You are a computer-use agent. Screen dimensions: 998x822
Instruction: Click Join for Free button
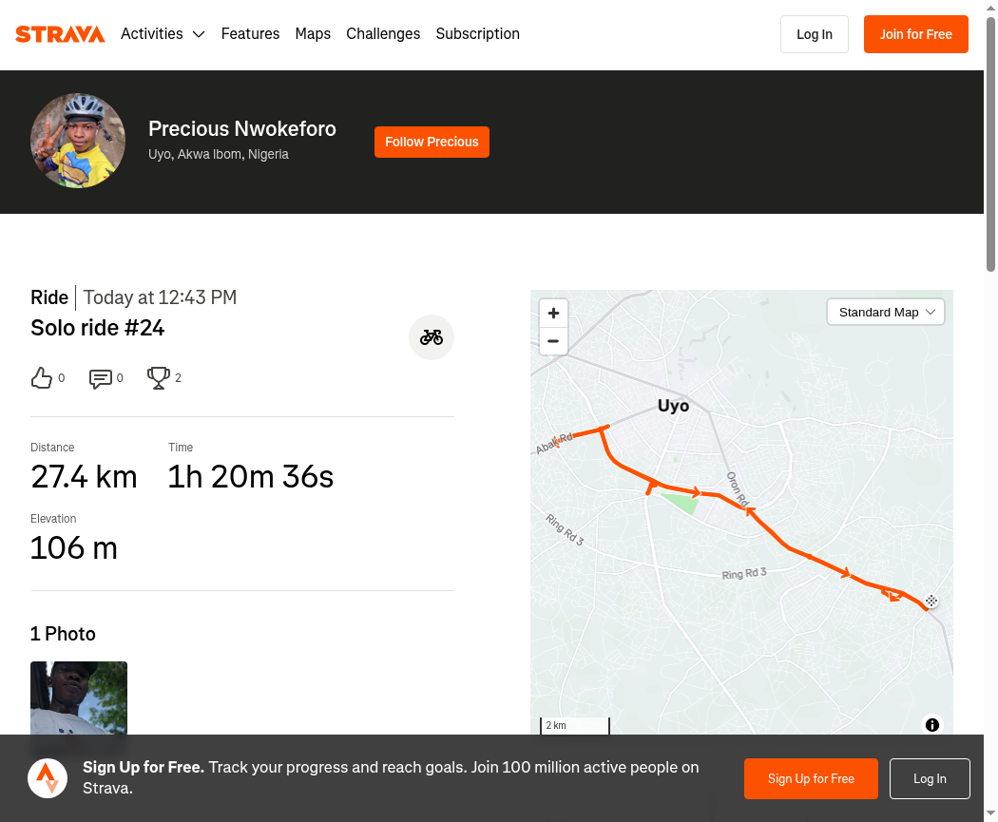[x=916, y=34]
